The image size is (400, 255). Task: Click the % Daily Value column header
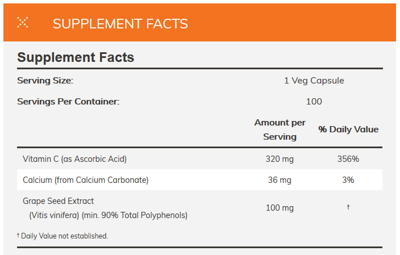(348, 129)
